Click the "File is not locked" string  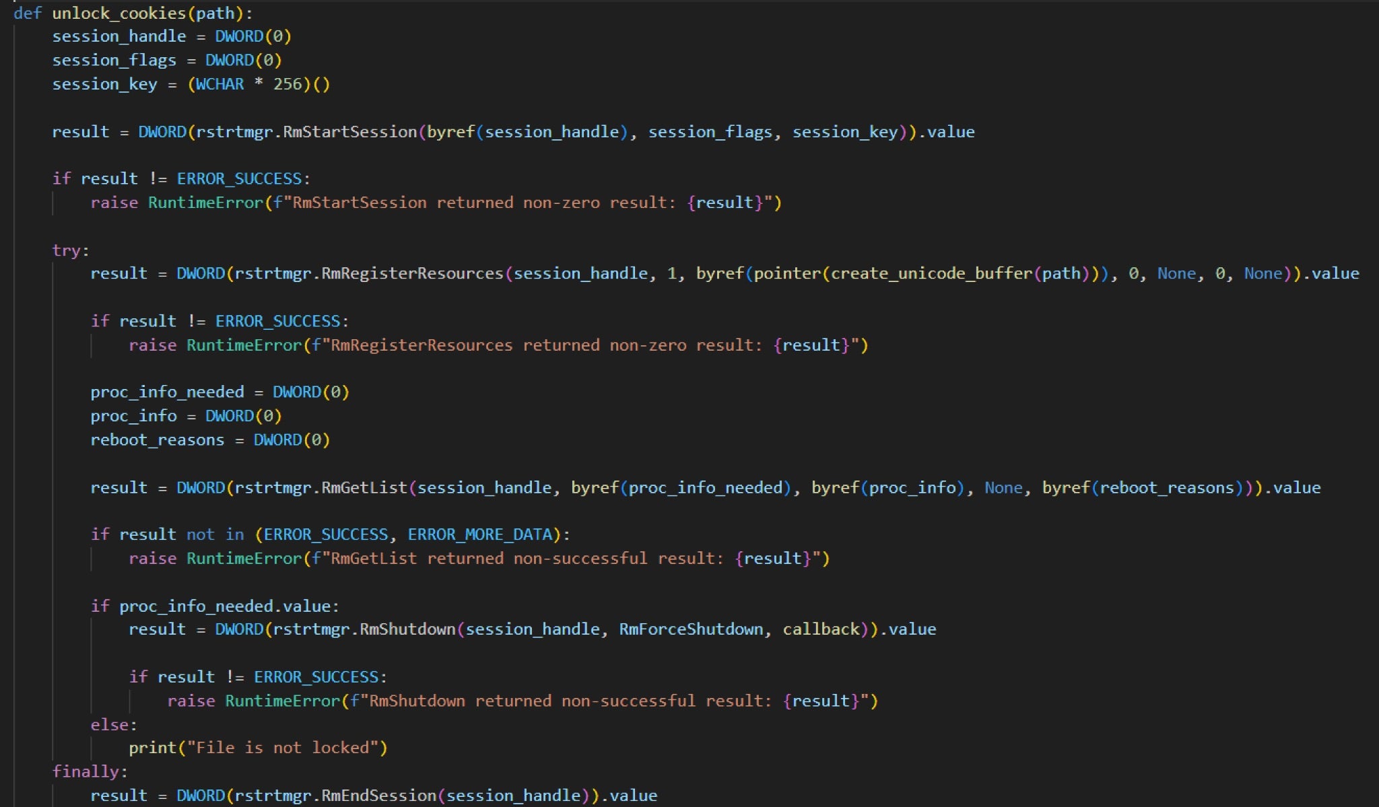283,748
